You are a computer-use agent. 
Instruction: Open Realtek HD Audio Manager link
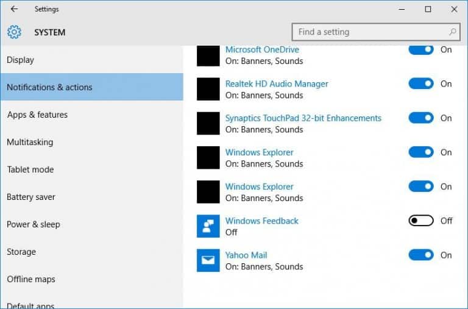277,84
